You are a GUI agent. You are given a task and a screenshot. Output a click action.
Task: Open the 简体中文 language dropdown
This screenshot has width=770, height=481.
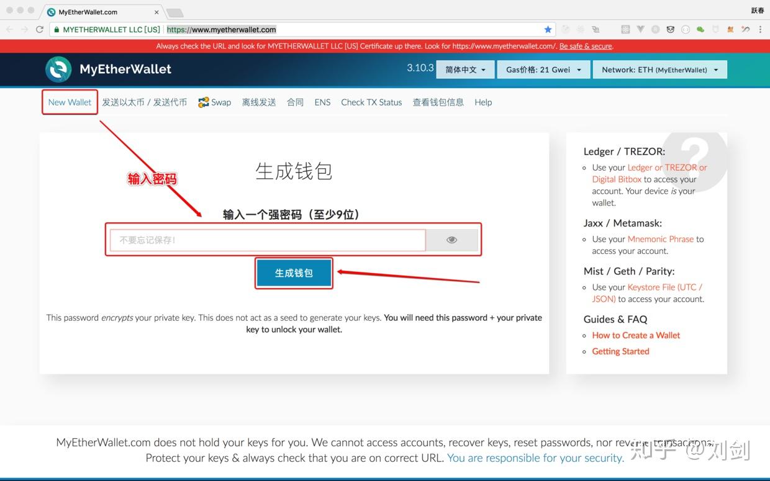(x=465, y=70)
